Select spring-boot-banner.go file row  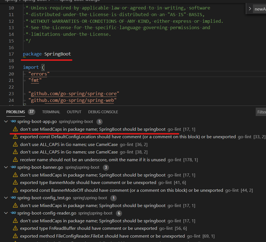point(133,167)
